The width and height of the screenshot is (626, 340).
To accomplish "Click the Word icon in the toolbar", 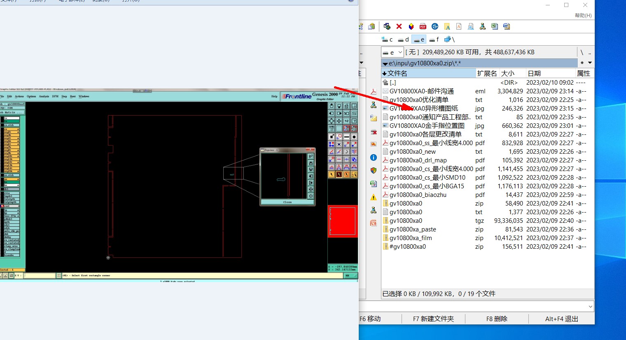I will [507, 26].
